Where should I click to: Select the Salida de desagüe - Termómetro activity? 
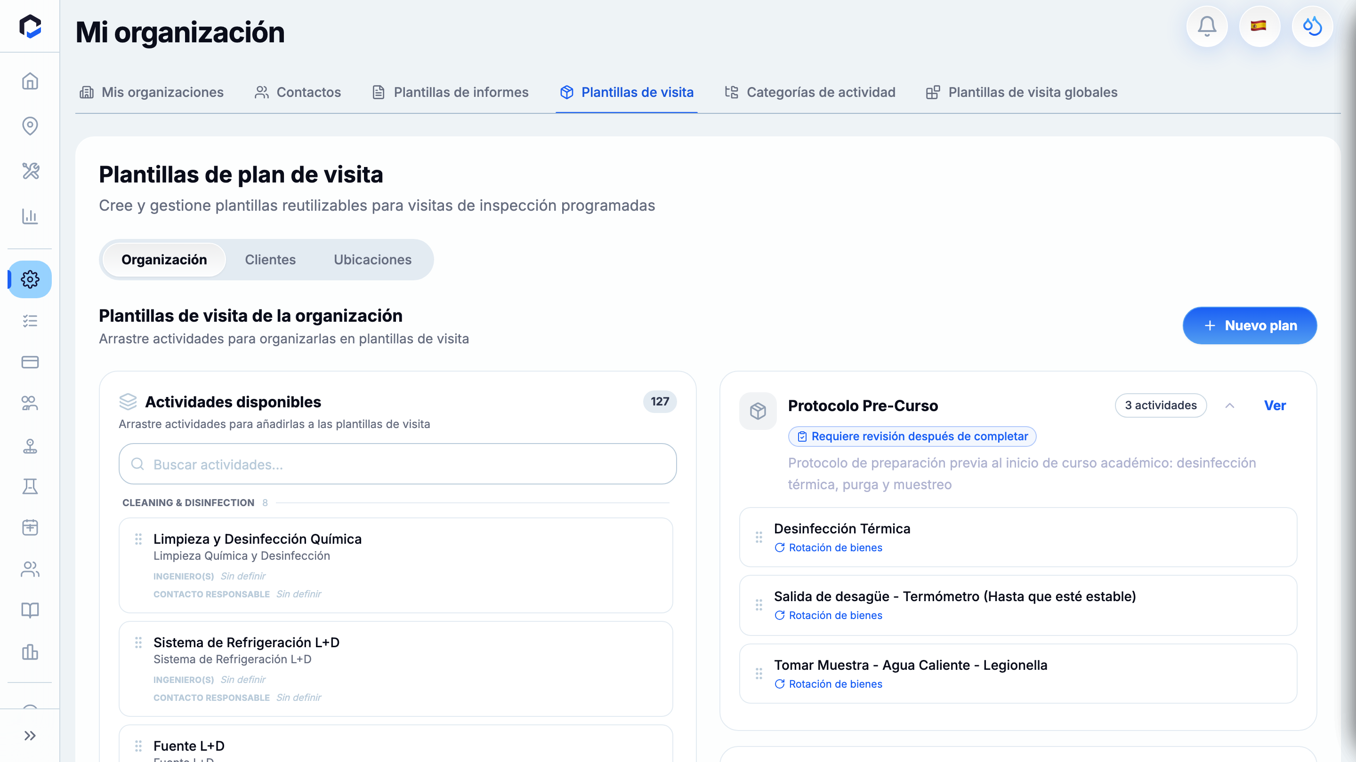click(x=1018, y=605)
